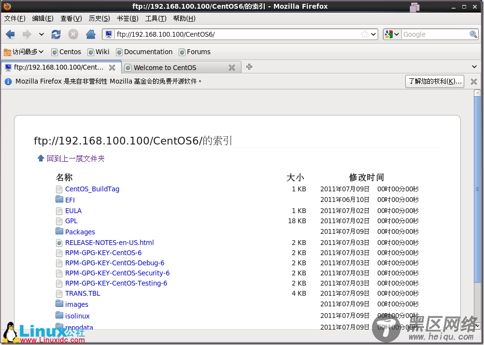Viewport: 484px width, 345px height.
Task: Open the 历史(S) menu
Action: [99, 18]
